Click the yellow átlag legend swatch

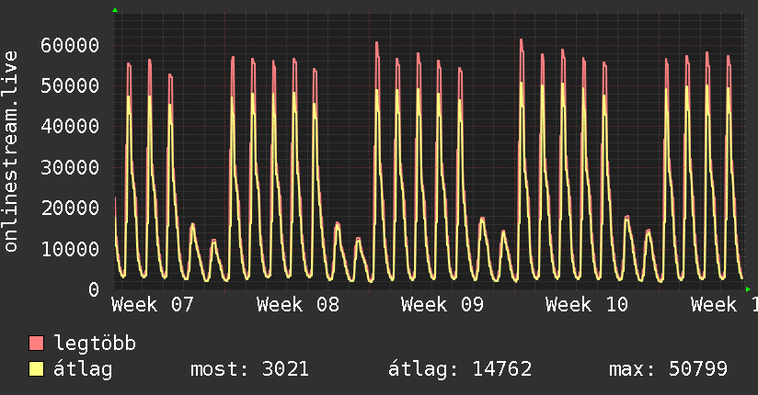(x=36, y=368)
